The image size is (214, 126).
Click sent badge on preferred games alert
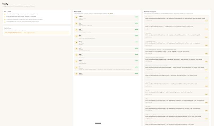[x=206, y=94]
